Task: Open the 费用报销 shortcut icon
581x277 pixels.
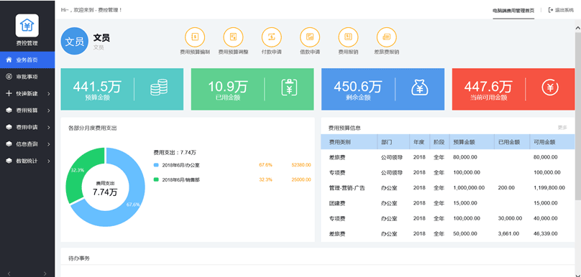Action: (x=348, y=37)
